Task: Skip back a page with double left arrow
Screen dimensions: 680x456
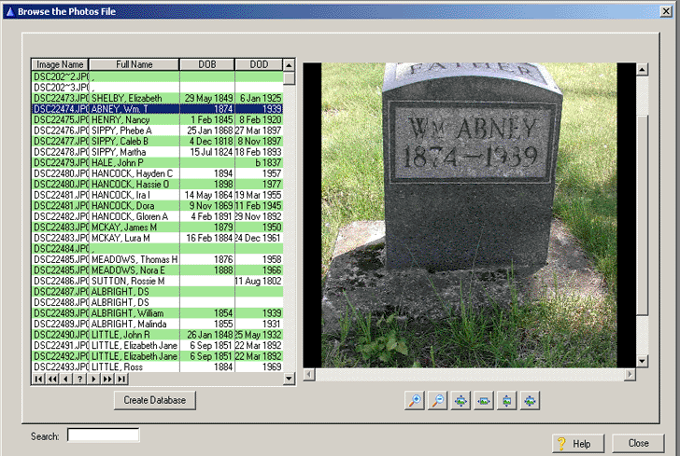Action: point(51,380)
